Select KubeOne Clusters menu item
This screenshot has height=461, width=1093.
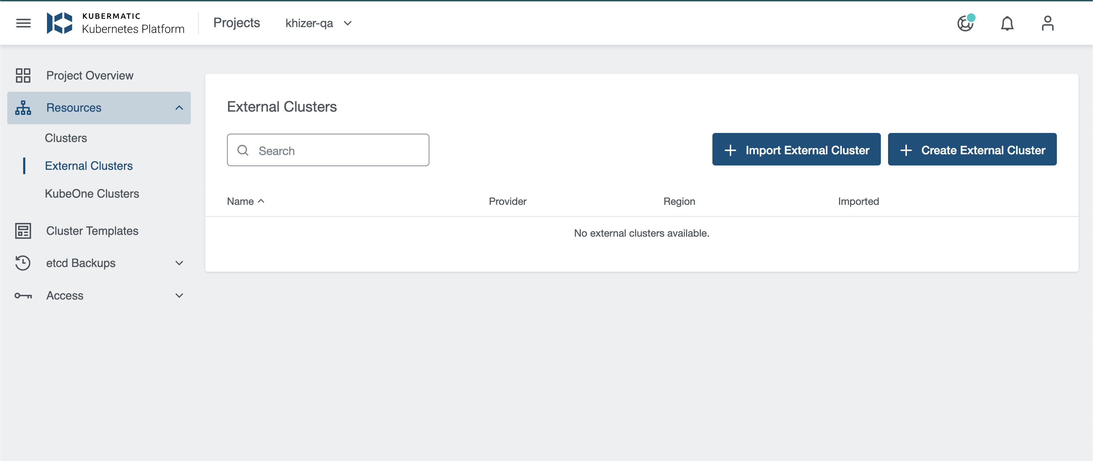tap(92, 194)
